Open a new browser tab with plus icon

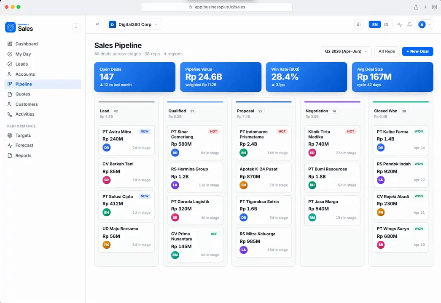pos(425,7)
